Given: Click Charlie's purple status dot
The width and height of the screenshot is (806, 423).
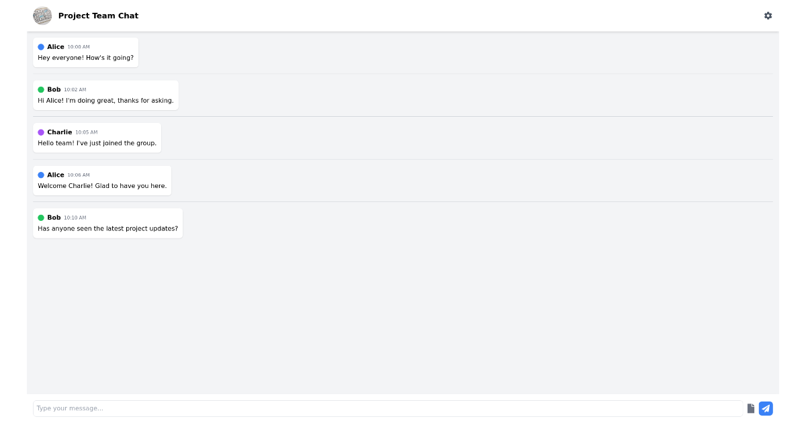Looking at the screenshot, I should [41, 132].
